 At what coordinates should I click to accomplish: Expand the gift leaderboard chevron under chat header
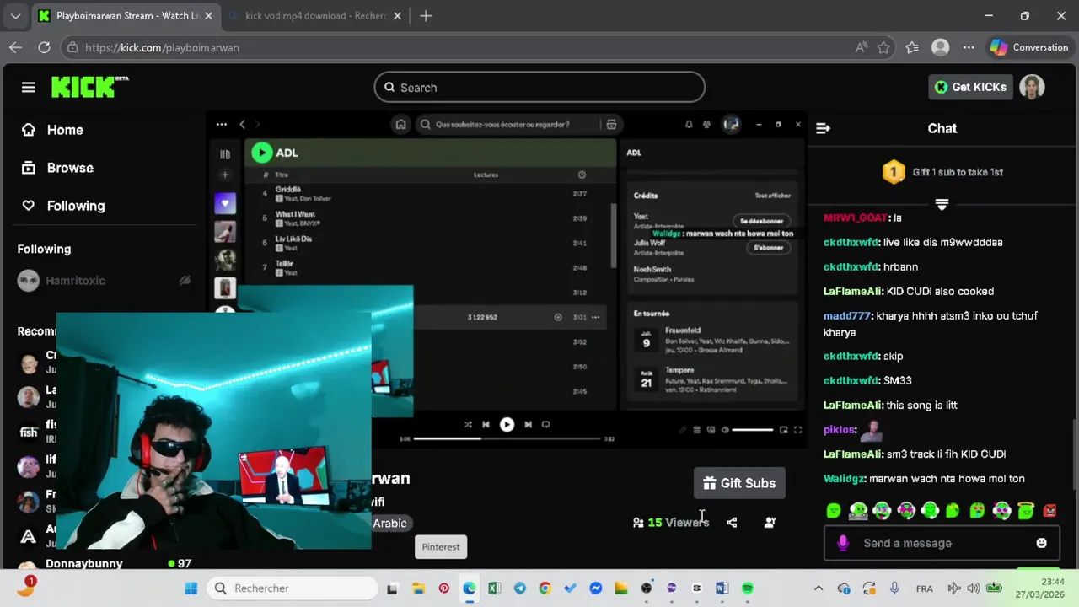click(942, 205)
